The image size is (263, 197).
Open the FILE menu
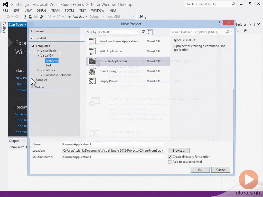(x=6, y=10)
